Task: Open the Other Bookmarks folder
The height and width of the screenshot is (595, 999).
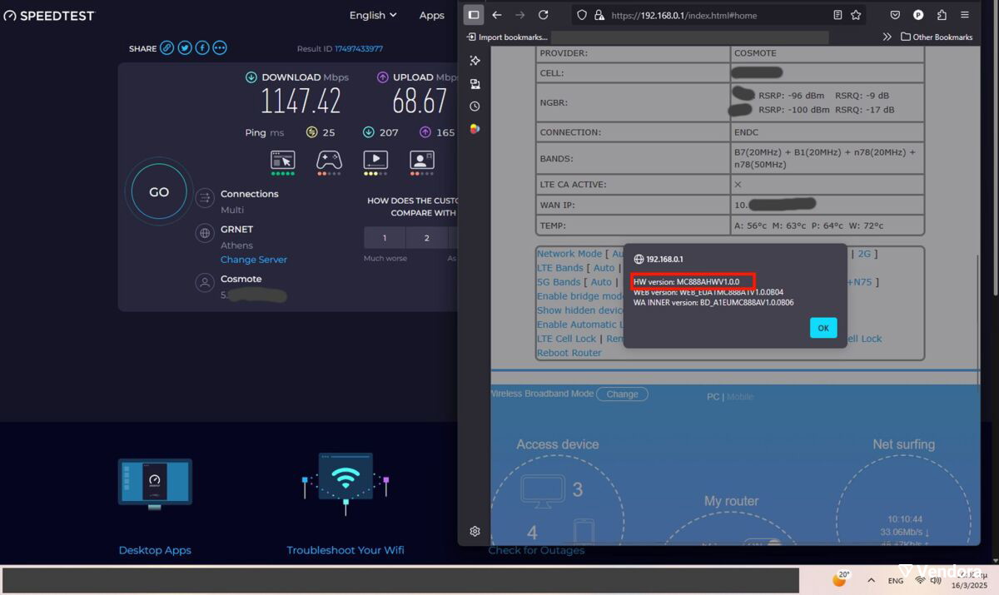Action: coord(937,37)
